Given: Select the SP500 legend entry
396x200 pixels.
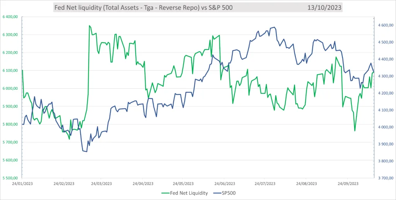Looking at the screenshot, I should [x=224, y=193].
